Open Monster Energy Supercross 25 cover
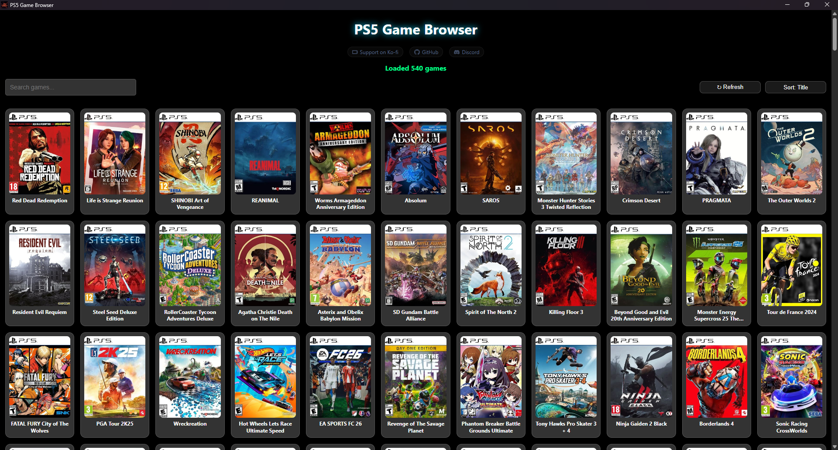The height and width of the screenshot is (450, 838). [x=717, y=265]
